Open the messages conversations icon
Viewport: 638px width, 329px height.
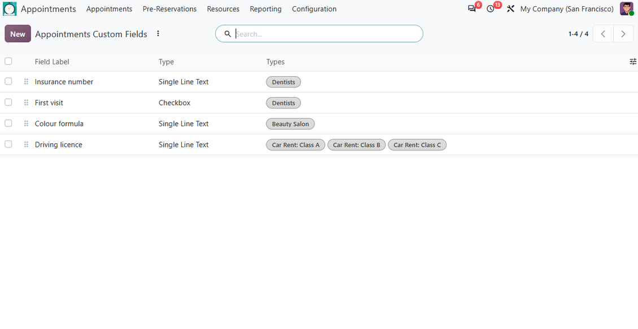pyautogui.click(x=472, y=9)
